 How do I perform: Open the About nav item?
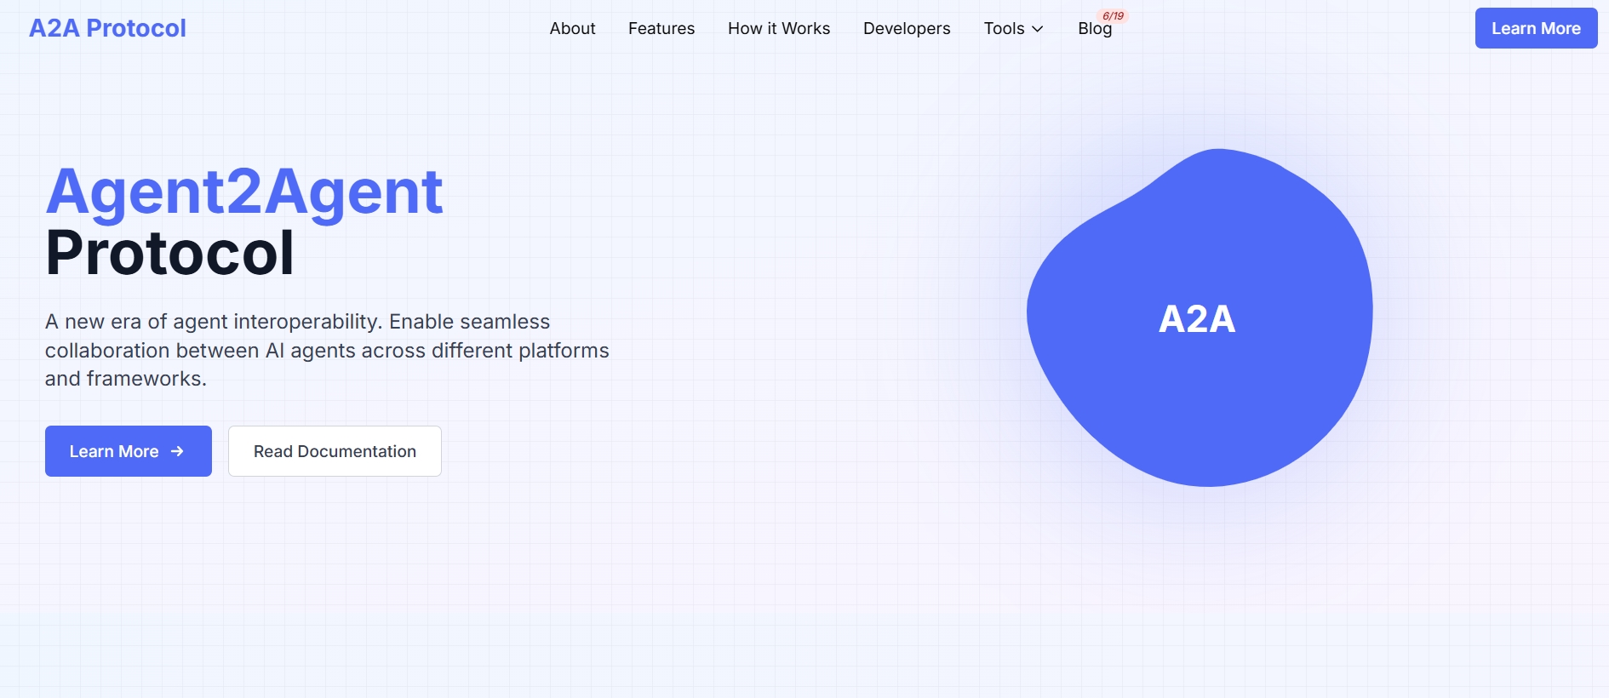pyautogui.click(x=572, y=28)
